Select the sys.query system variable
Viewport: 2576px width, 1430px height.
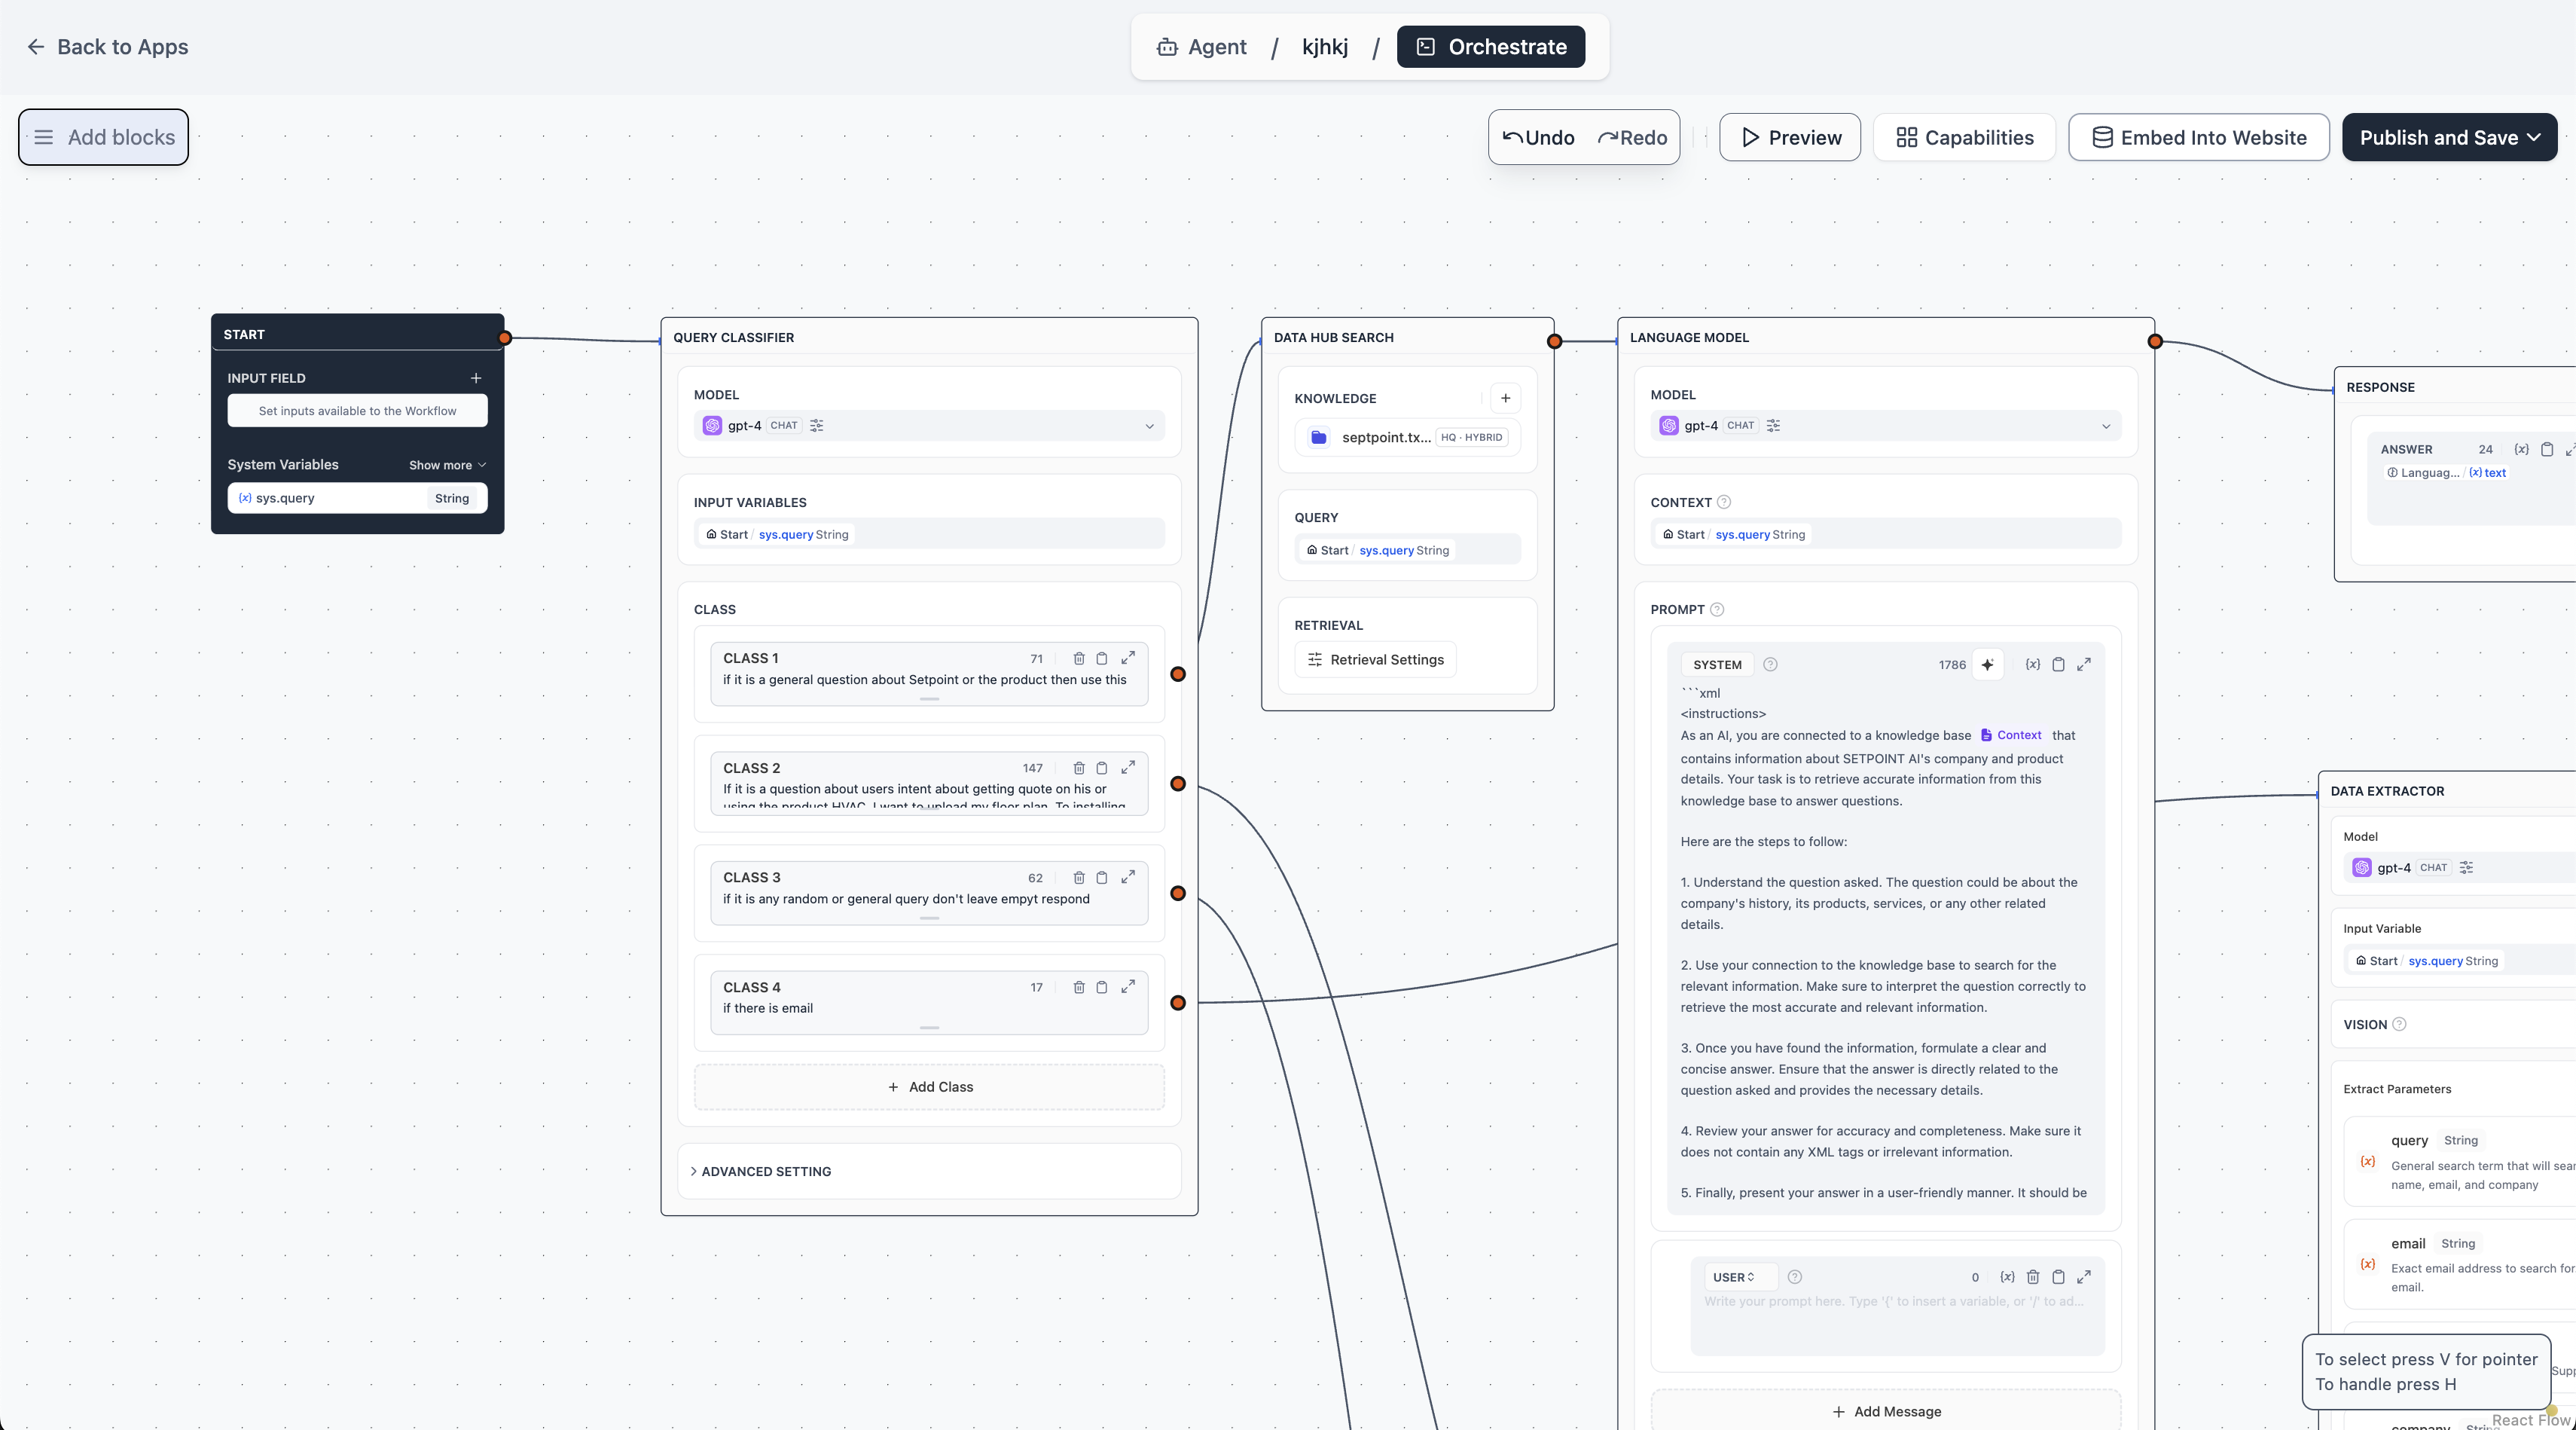(357, 498)
